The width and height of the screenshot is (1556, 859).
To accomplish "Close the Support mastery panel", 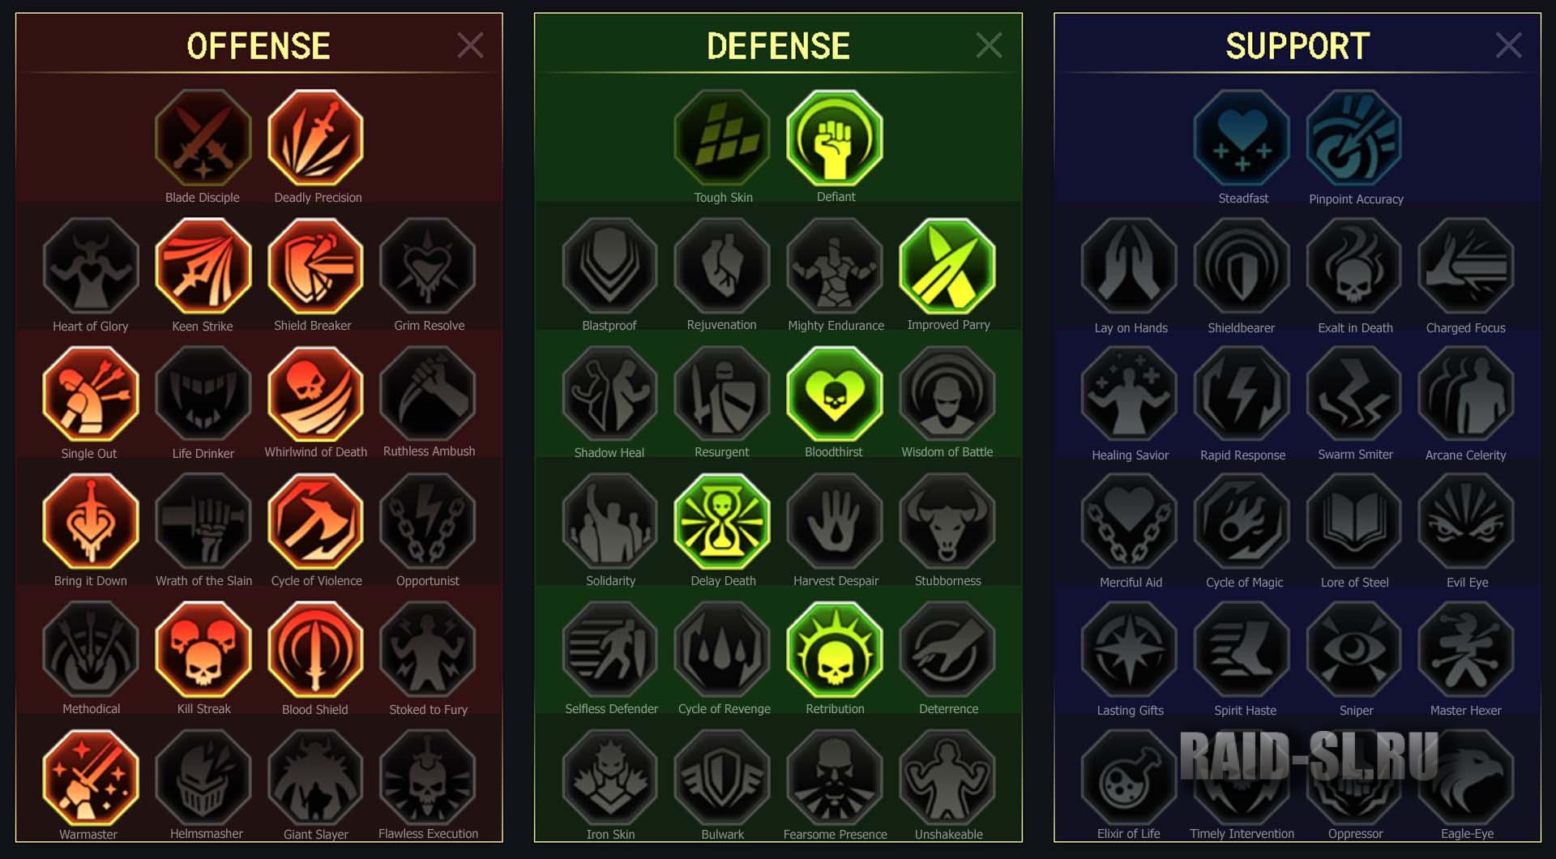I will (1508, 45).
